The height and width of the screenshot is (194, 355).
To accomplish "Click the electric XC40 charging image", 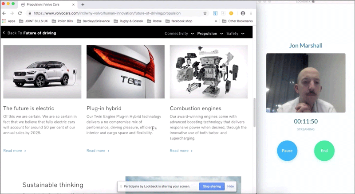I will pos(42,72).
